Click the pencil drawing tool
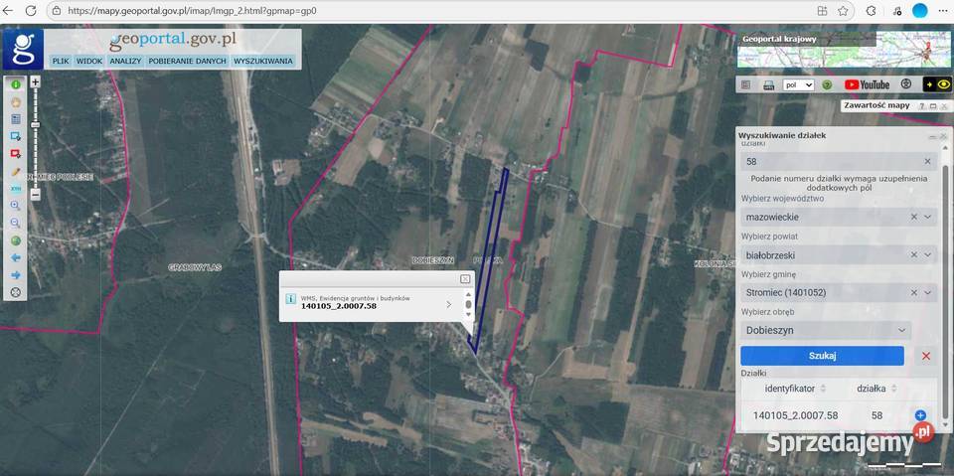 pyautogui.click(x=15, y=171)
